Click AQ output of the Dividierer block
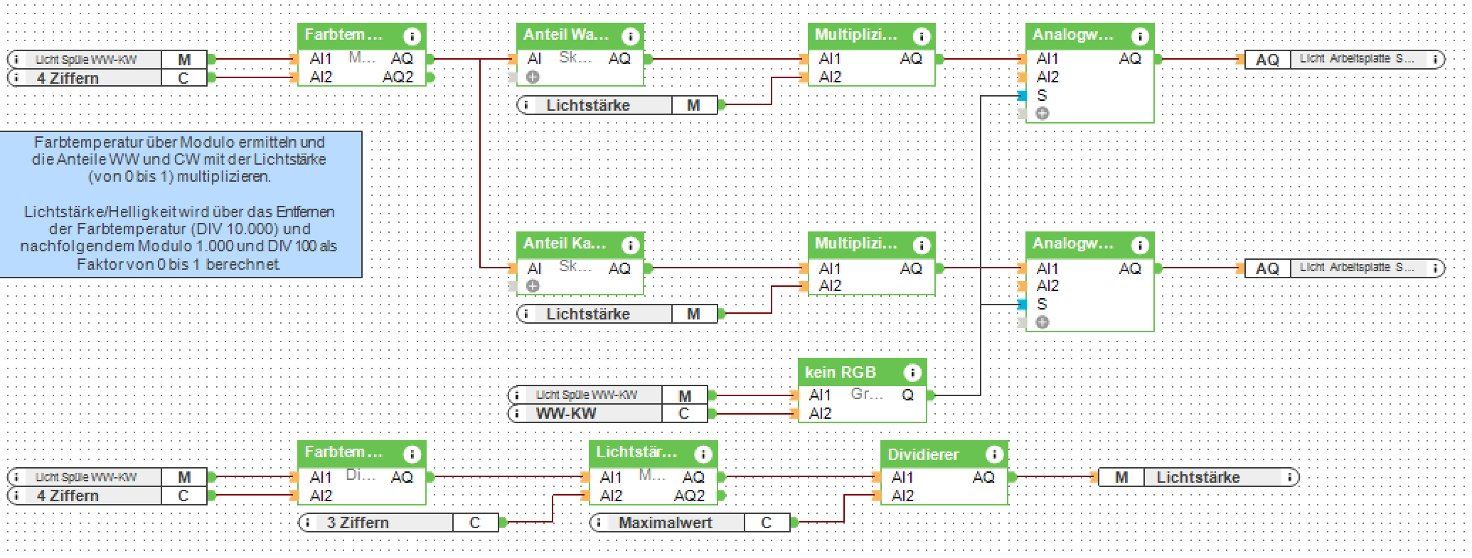Image resolution: width=1472 pixels, height=558 pixels. point(1011,477)
